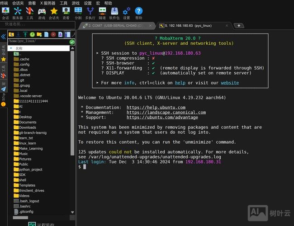Screen dimensions: 294x226
Task: Click the SFTP download arrow icon
Action: 19,34
